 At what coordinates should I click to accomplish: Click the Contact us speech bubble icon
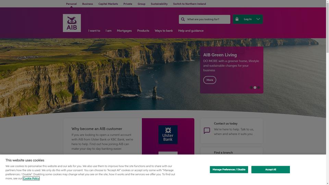pyautogui.click(x=207, y=131)
